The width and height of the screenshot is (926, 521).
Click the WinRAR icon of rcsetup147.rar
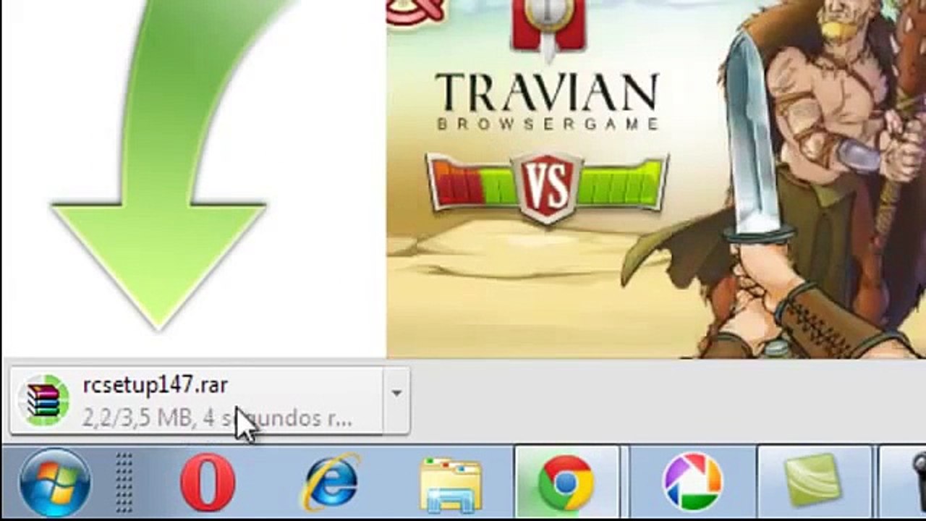[x=43, y=400]
